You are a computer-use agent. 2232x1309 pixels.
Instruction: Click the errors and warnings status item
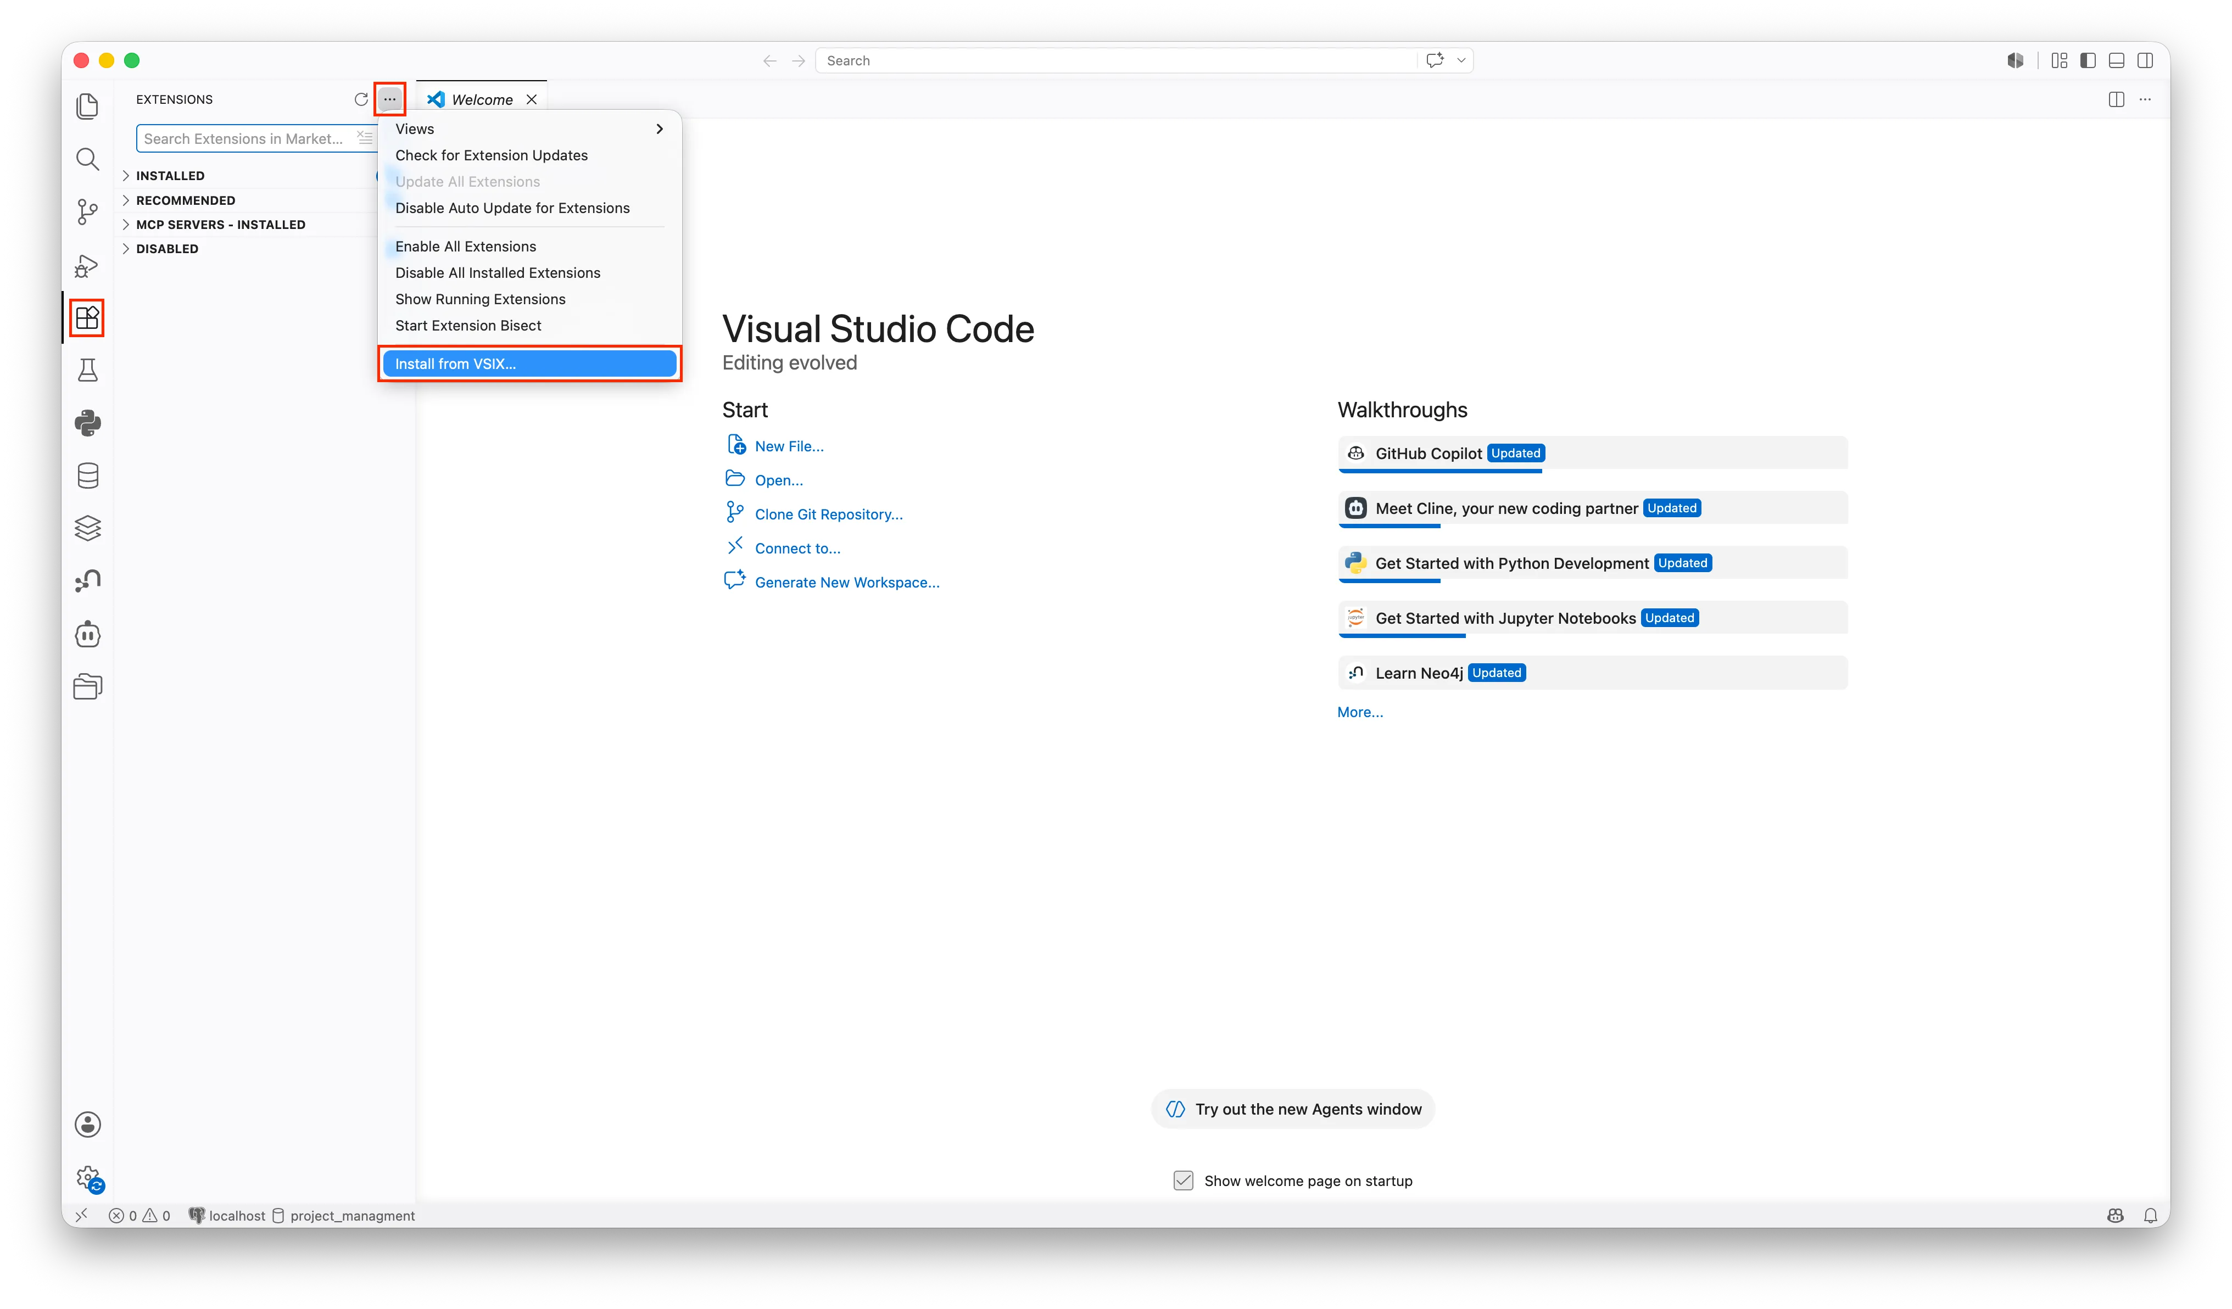coord(139,1215)
